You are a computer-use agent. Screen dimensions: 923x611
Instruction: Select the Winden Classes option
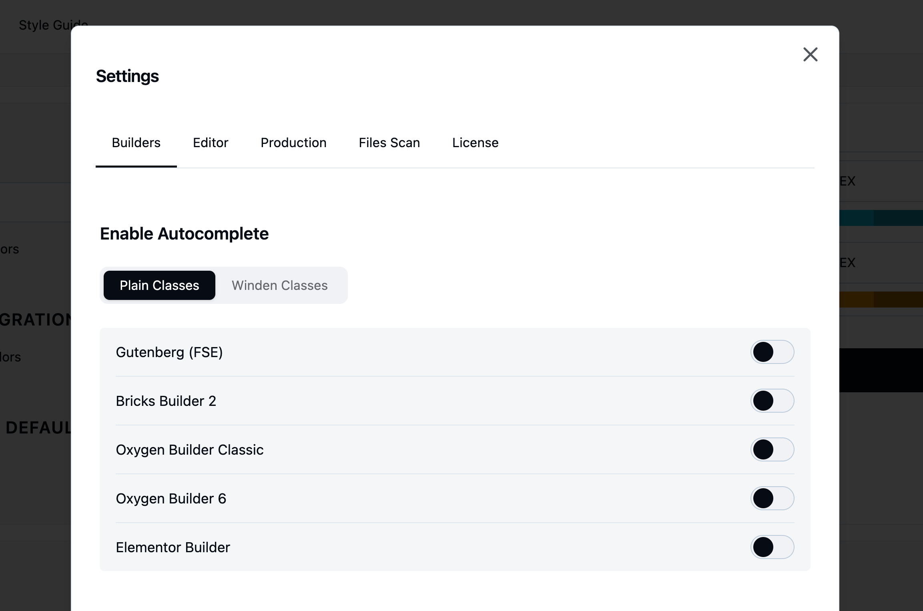(x=279, y=286)
